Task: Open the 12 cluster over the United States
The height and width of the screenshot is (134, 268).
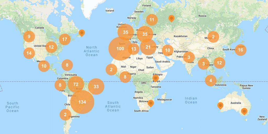Action: point(51,47)
